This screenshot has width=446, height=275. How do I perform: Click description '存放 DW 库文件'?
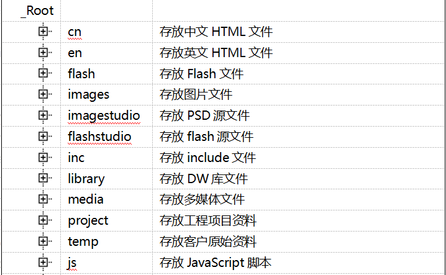(204, 179)
